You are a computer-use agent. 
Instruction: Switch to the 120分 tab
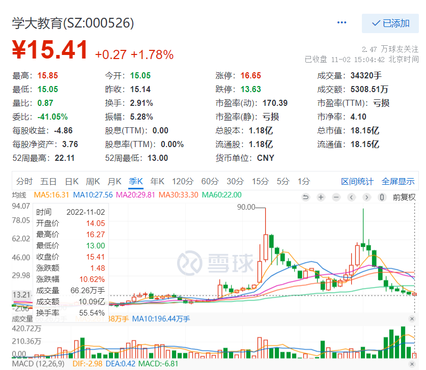[183, 181]
